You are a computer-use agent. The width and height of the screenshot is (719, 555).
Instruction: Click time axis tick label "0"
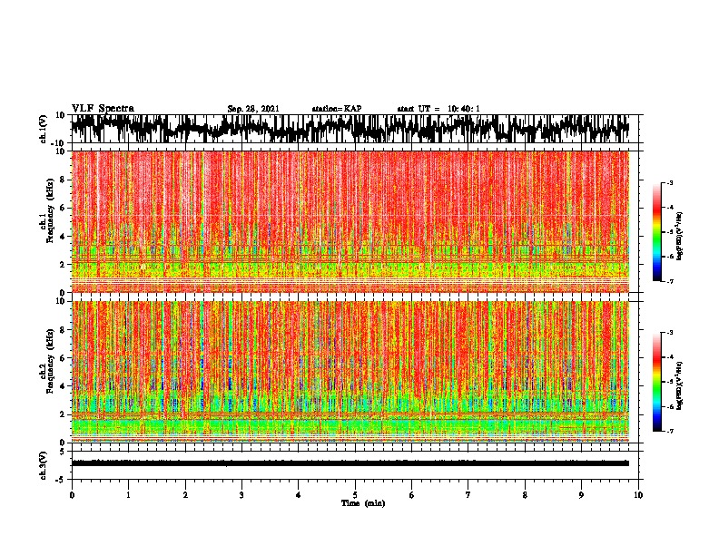[72, 495]
